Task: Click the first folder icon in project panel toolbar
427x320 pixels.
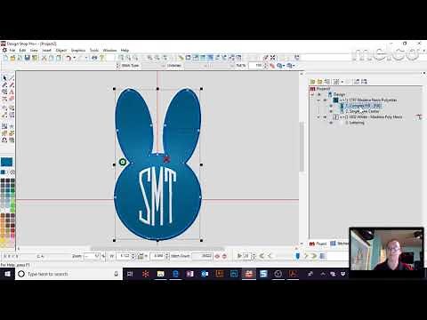Action: click(x=312, y=81)
